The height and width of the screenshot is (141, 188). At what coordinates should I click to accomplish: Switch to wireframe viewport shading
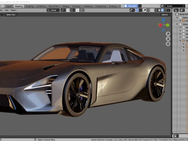[x=156, y=10]
